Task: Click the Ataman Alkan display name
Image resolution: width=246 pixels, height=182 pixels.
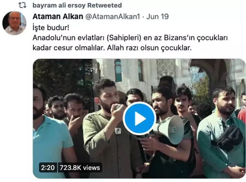Action: pos(58,17)
